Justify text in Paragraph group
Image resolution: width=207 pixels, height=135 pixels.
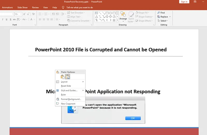[x=51, y=20]
